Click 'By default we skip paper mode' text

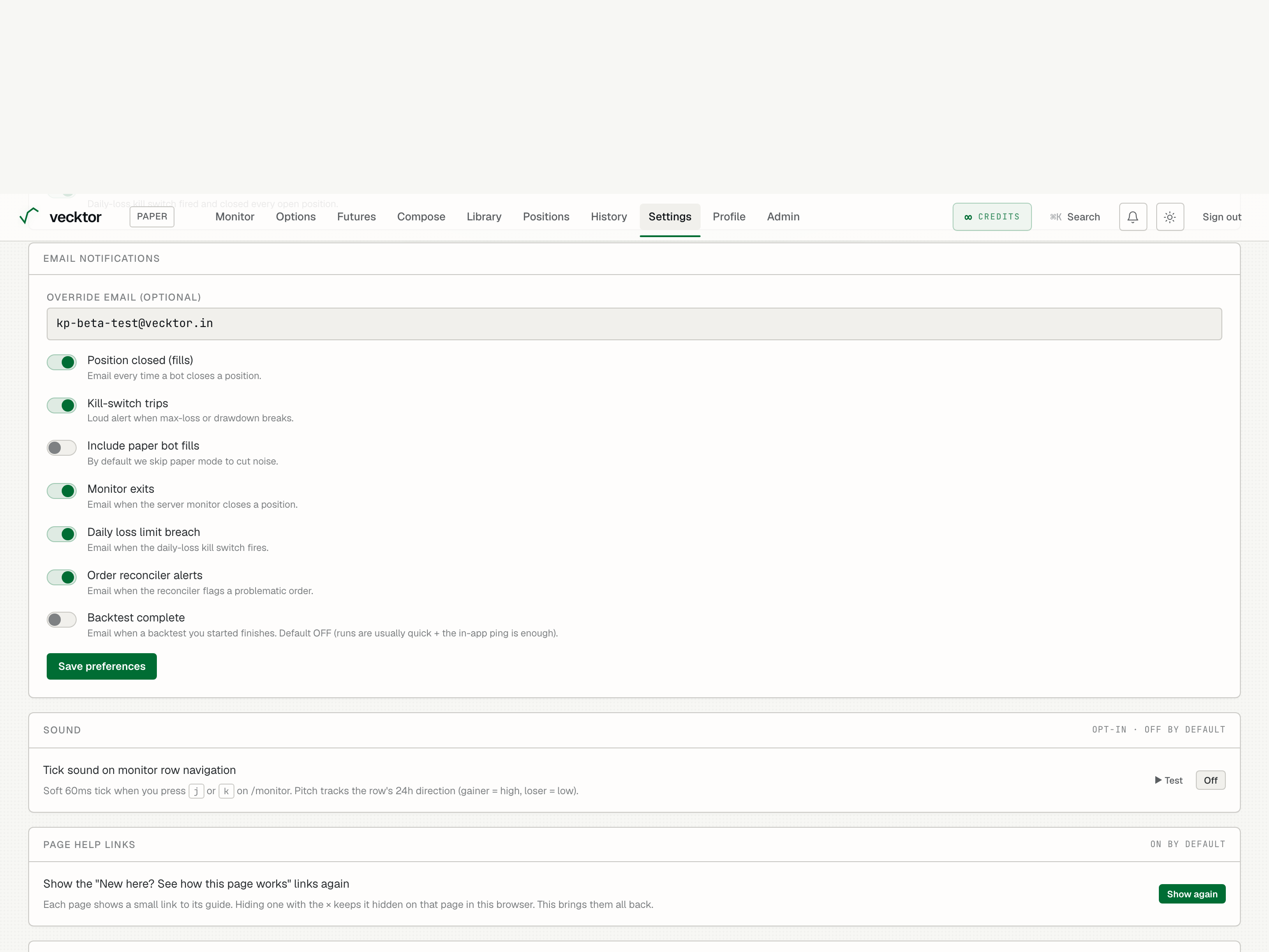182,461
